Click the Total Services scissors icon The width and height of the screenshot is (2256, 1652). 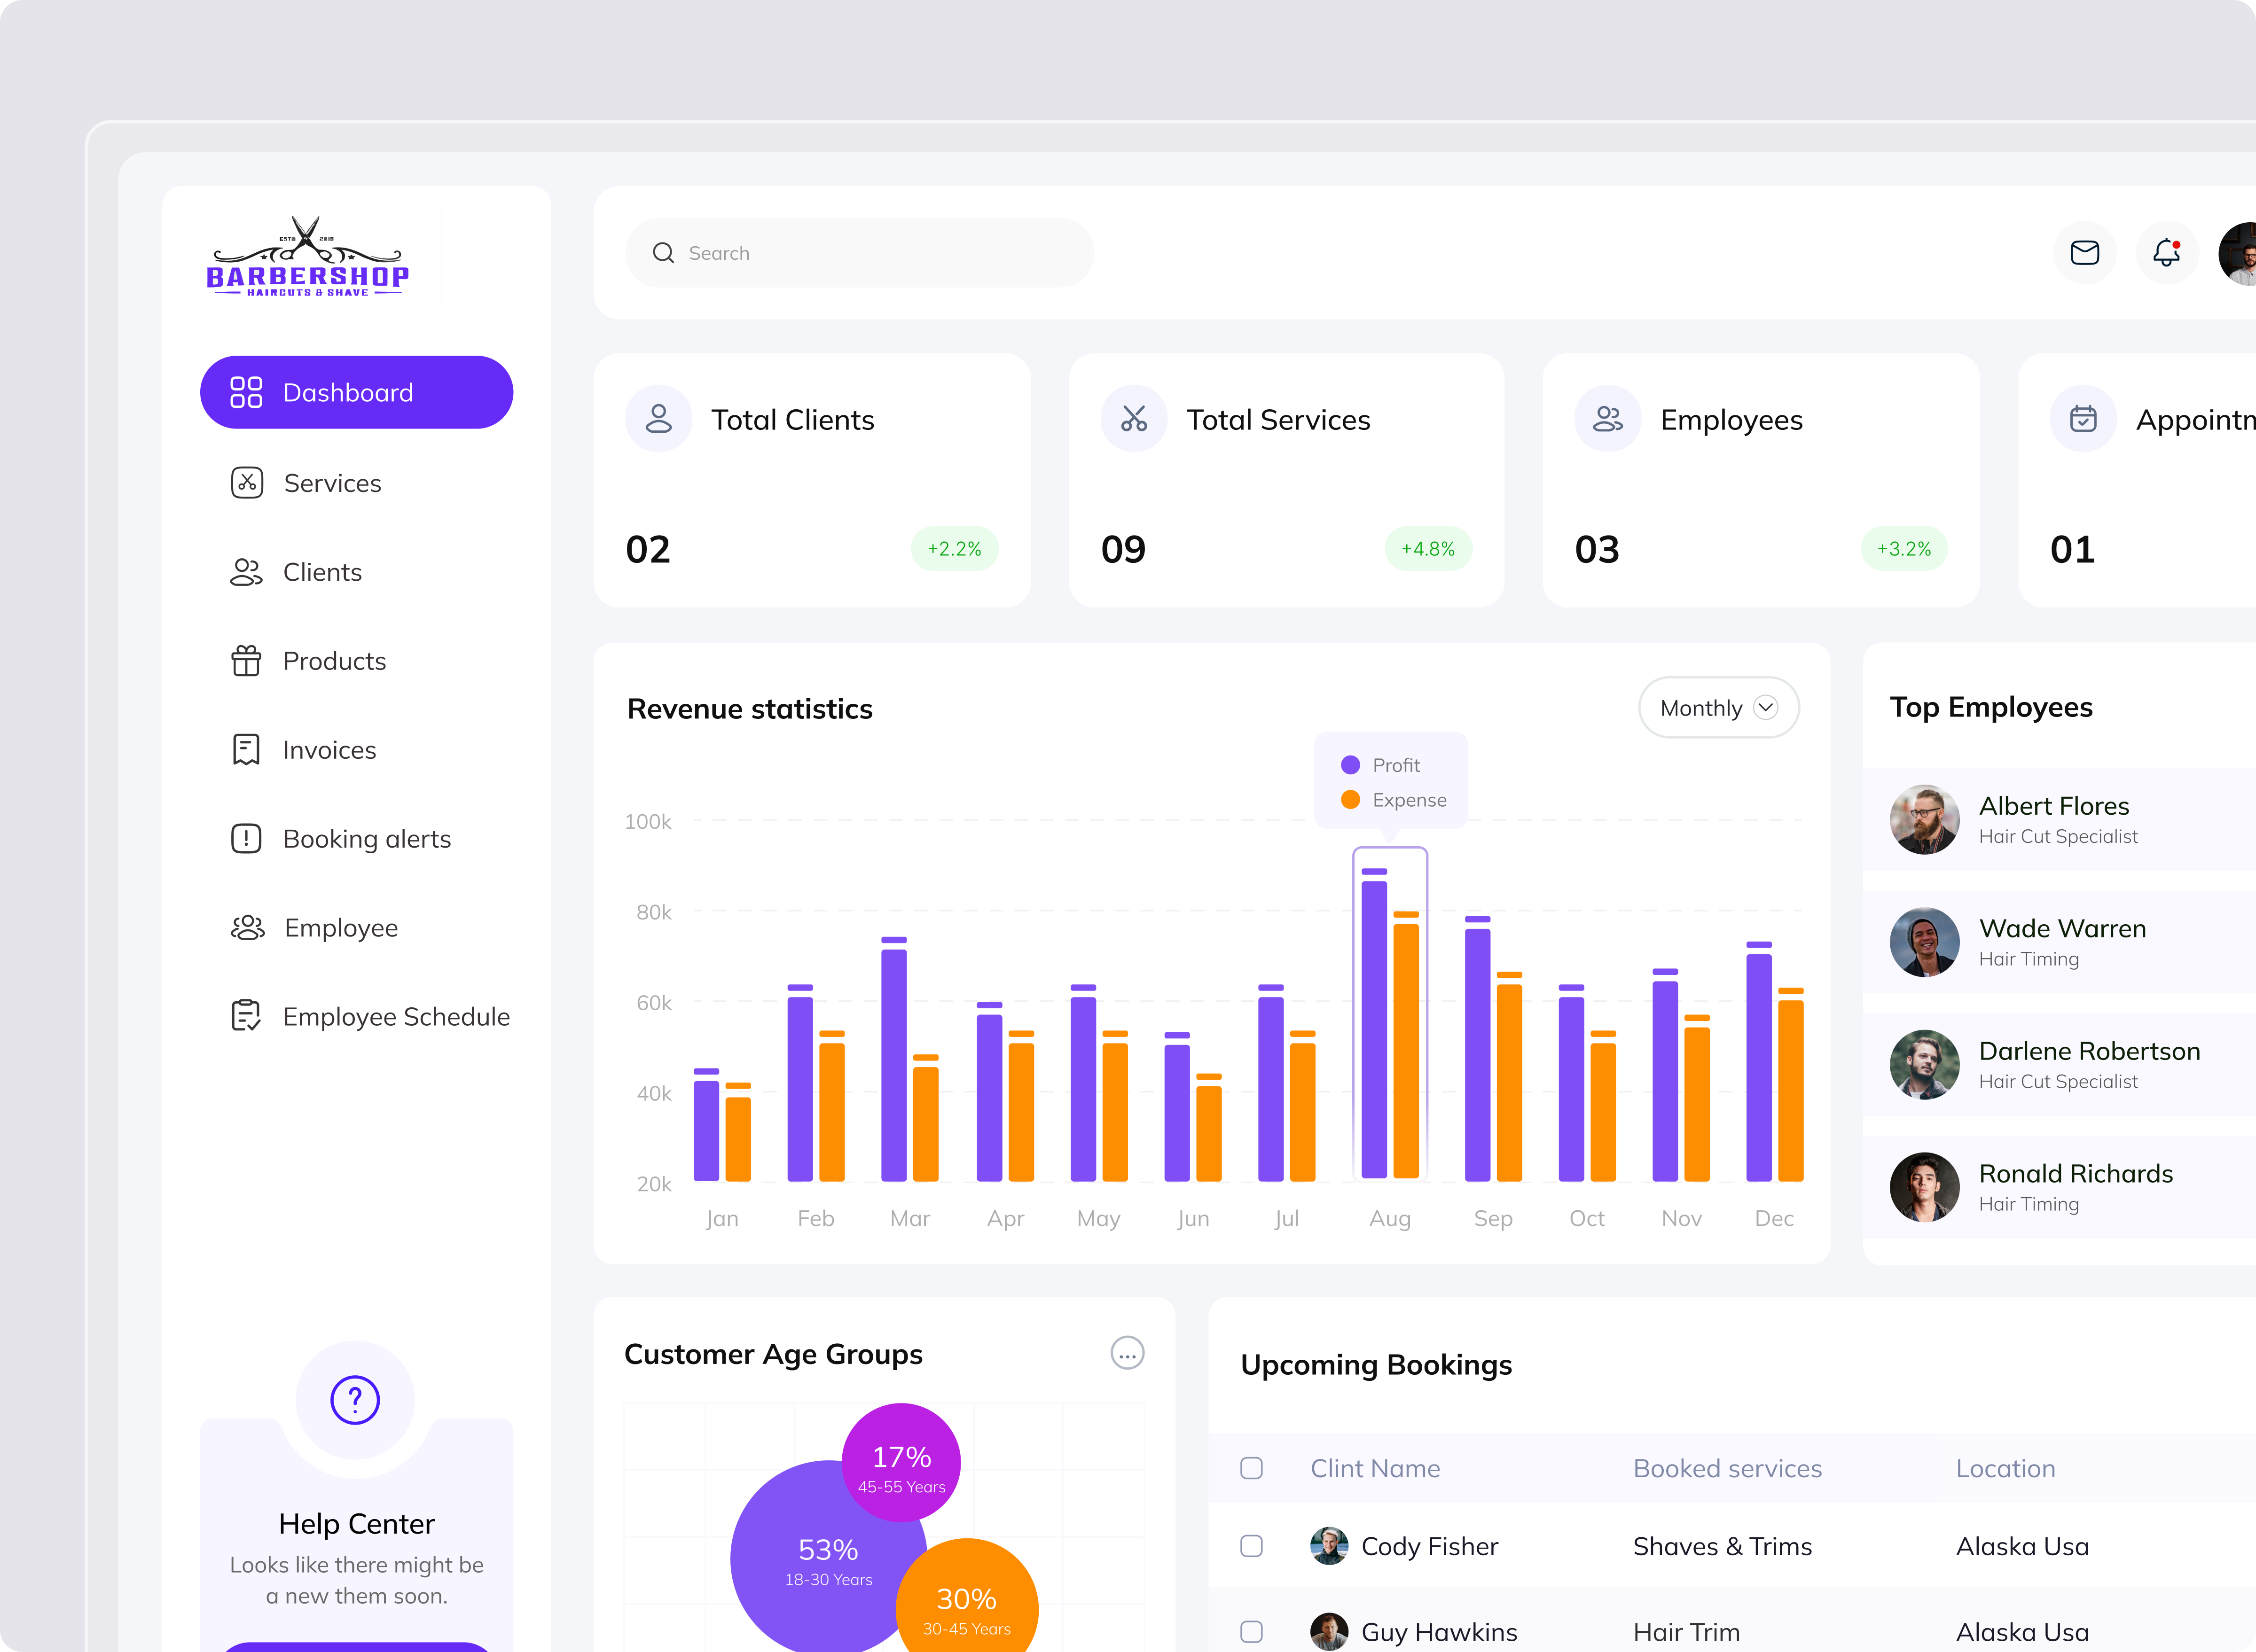1134,419
